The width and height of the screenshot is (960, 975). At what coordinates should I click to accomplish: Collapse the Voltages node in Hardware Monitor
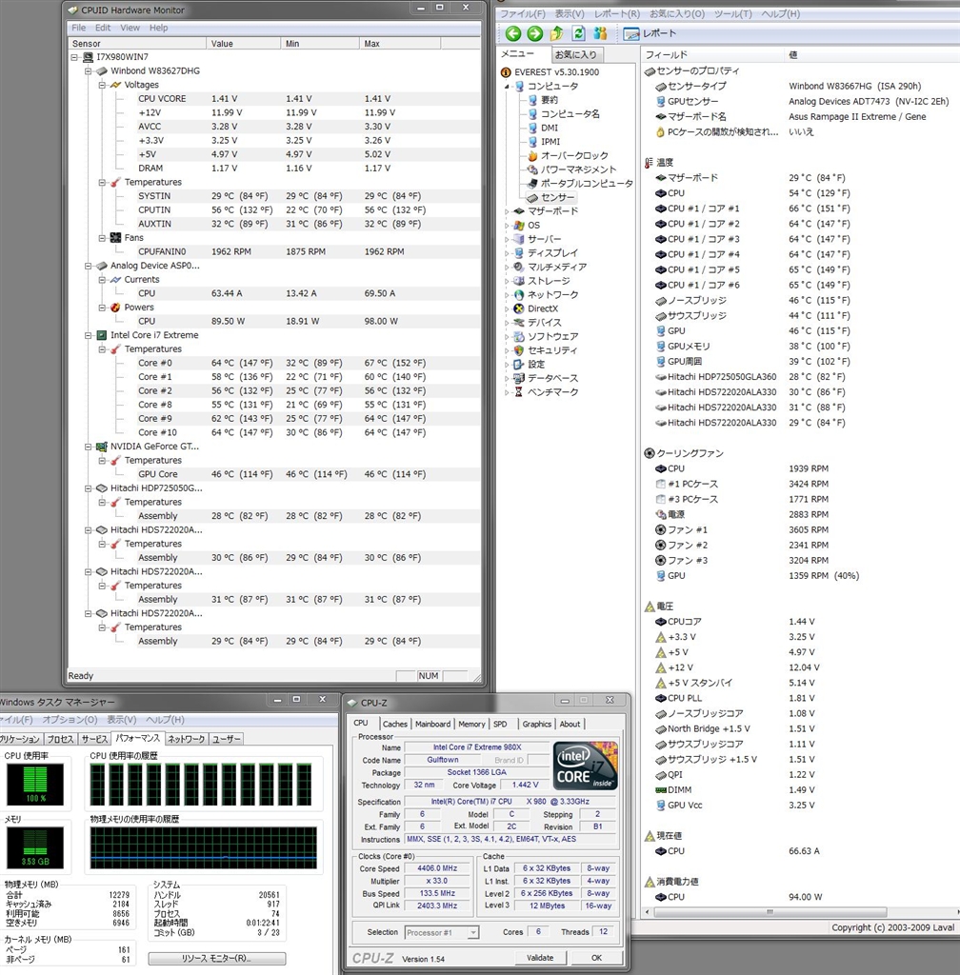pos(102,85)
